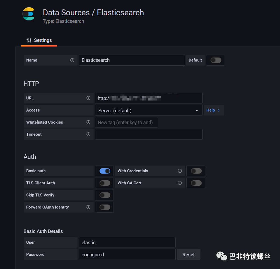280x269 pixels.
Task: Click the Settings tab sliders icon
Action: (x=29, y=40)
